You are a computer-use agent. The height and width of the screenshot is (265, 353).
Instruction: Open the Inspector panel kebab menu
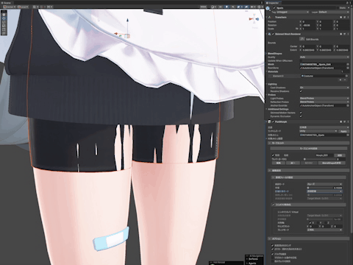350,3
